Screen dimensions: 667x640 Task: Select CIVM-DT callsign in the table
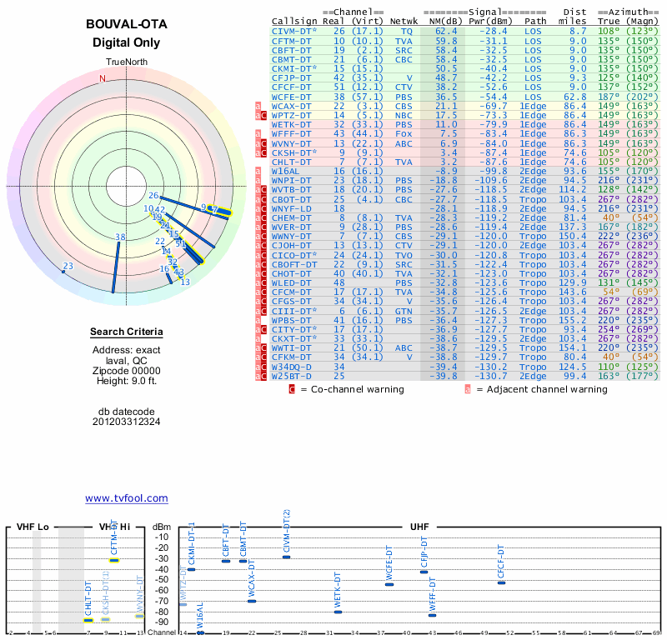(294, 32)
